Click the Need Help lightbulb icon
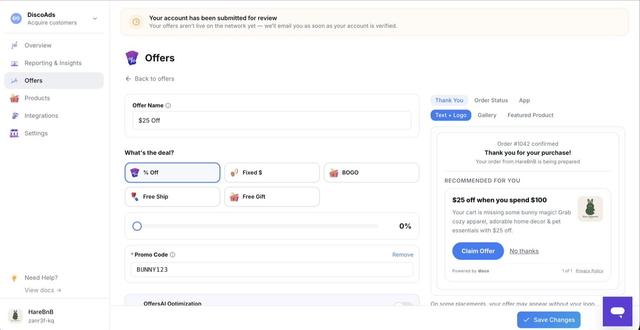640x330 pixels. click(x=14, y=278)
